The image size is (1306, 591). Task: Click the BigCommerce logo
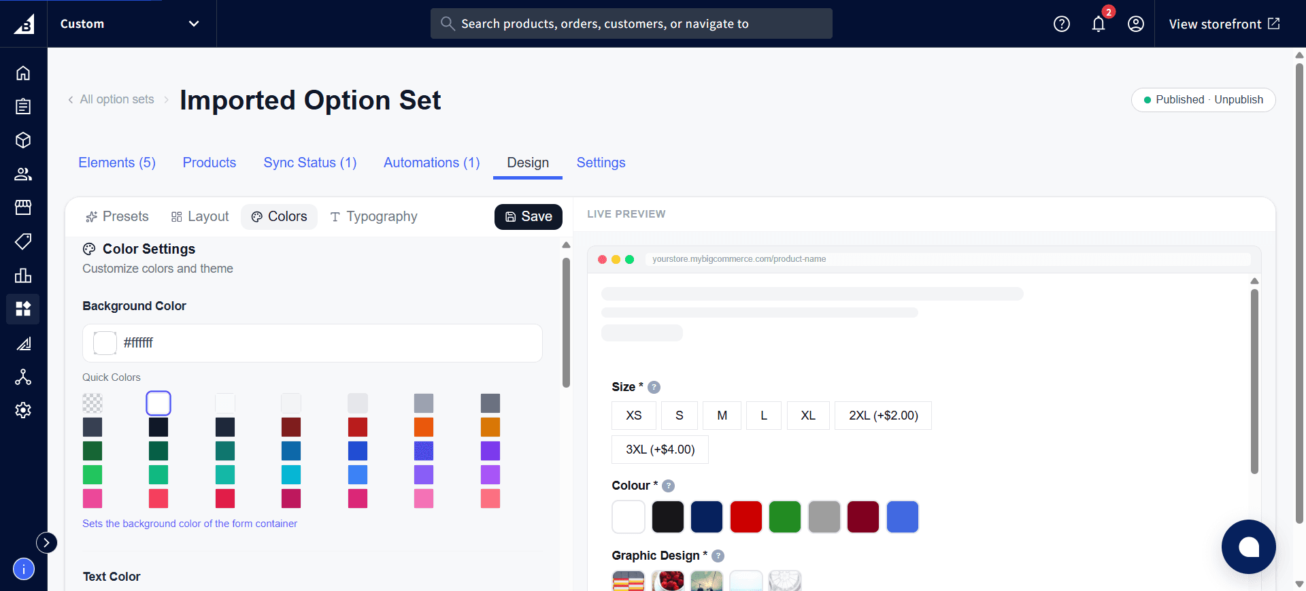(x=24, y=24)
